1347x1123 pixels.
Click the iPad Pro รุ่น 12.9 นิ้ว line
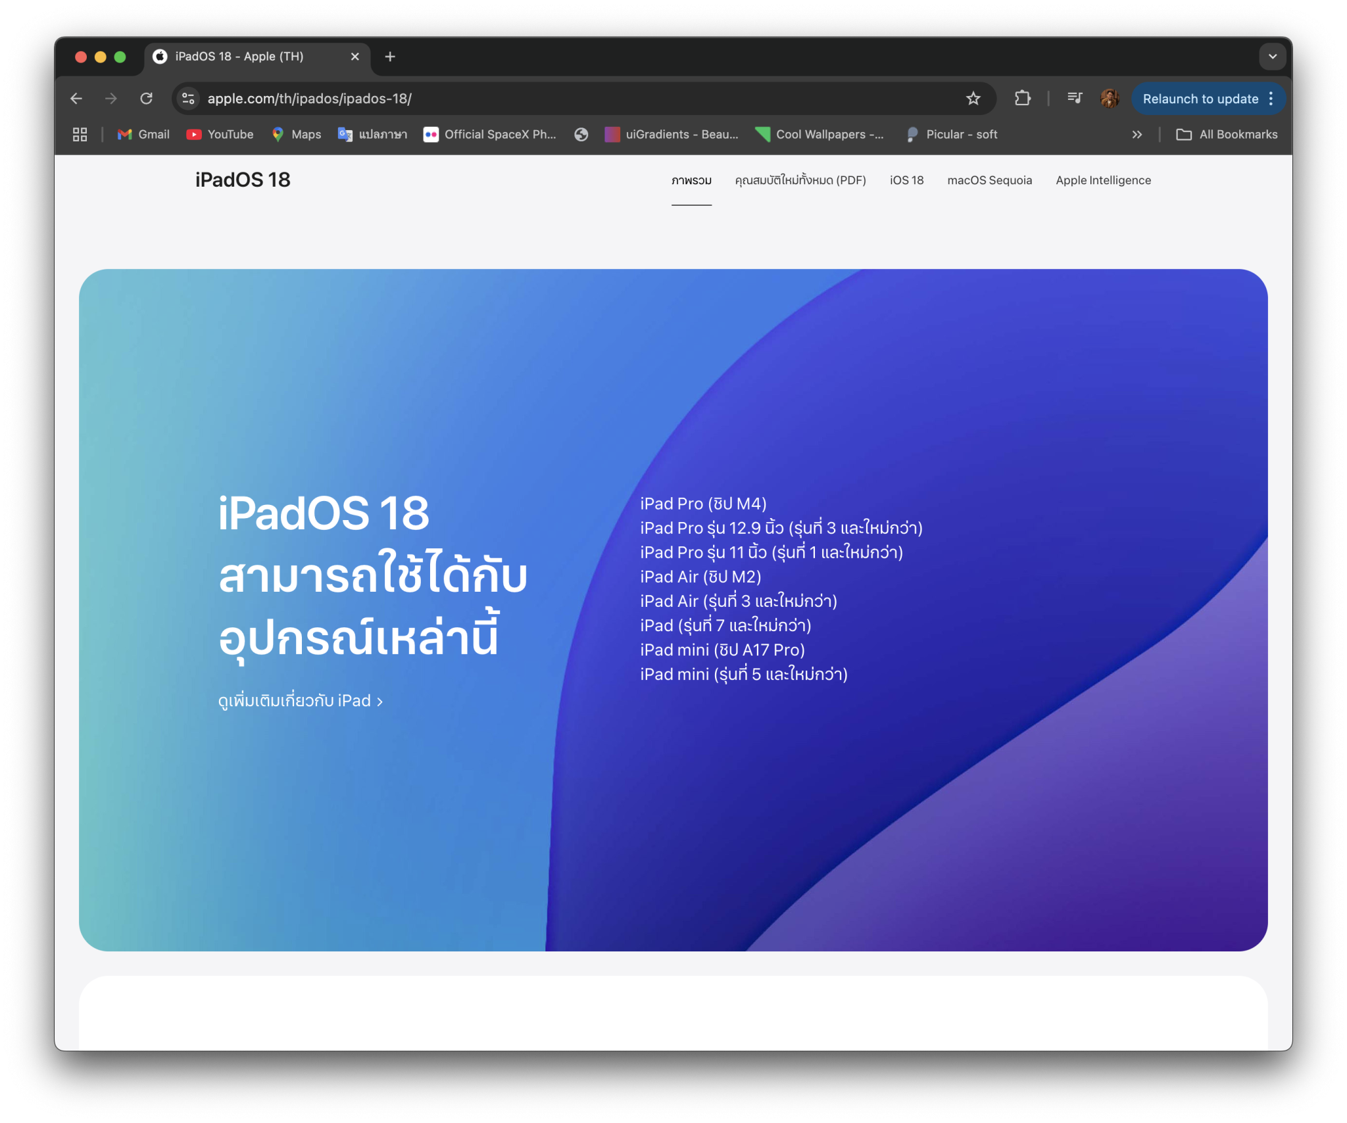click(x=781, y=528)
